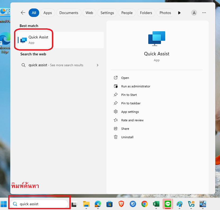Open the three-dot options menu
This screenshot has width=220, height=210.
(204, 13)
